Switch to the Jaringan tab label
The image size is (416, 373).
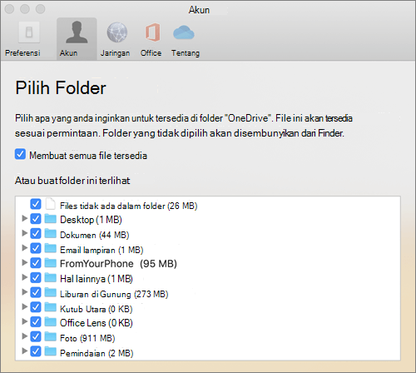tap(115, 53)
